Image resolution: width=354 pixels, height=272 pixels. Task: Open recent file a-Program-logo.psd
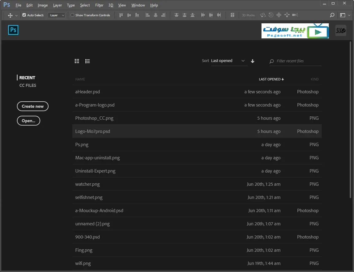(x=197, y=105)
